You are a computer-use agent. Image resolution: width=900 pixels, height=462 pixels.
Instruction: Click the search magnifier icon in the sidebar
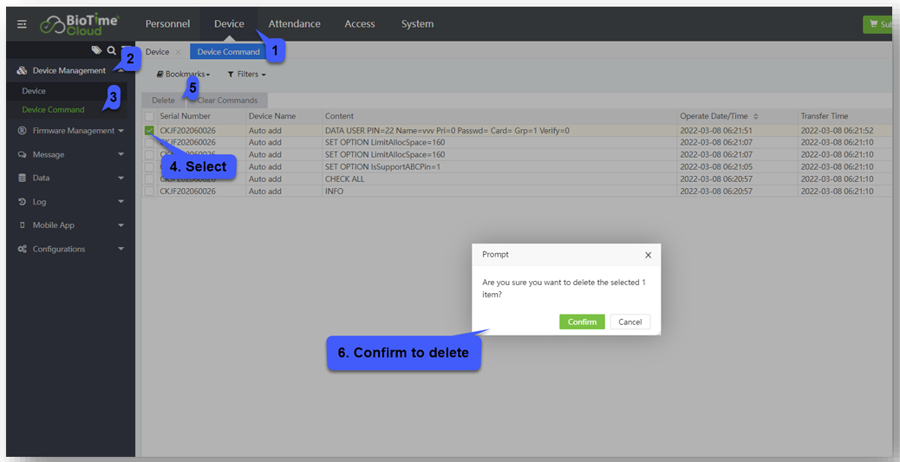111,51
